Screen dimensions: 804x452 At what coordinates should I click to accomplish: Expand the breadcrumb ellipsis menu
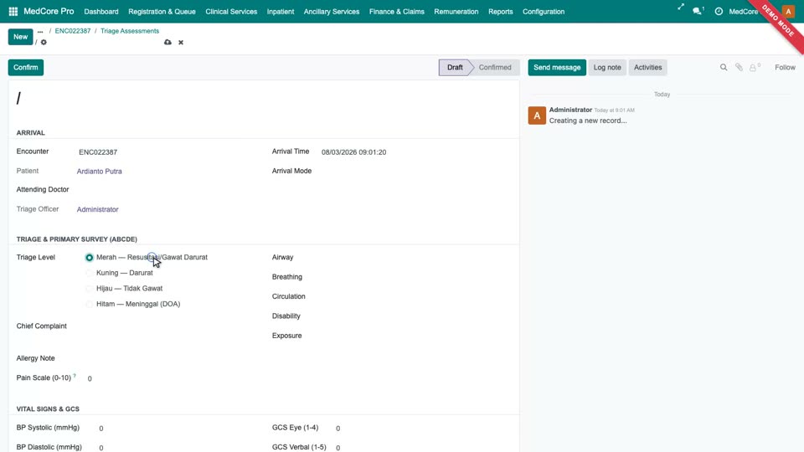[40, 31]
